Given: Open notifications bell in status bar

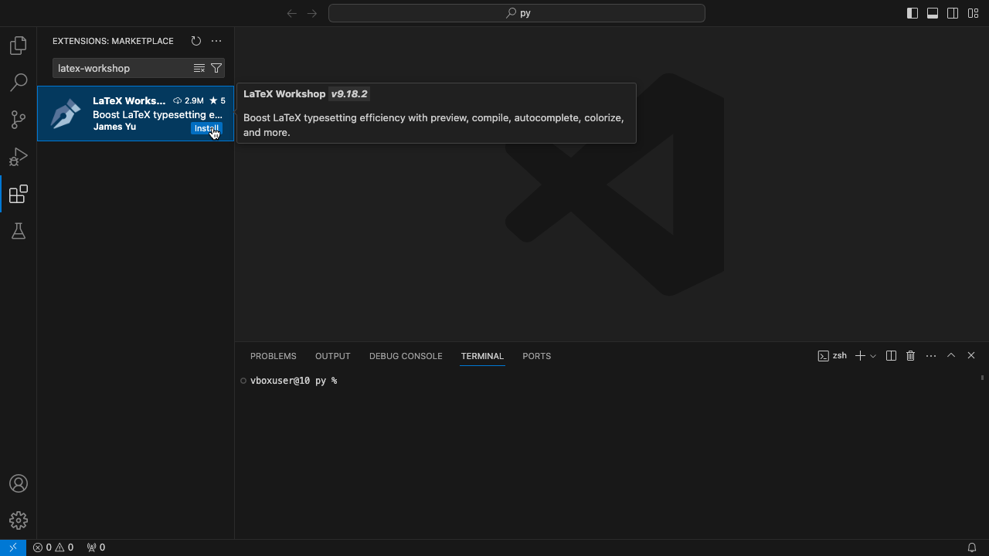Looking at the screenshot, I should coord(972,548).
